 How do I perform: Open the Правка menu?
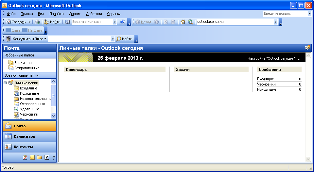pyautogui.click(x=26, y=14)
